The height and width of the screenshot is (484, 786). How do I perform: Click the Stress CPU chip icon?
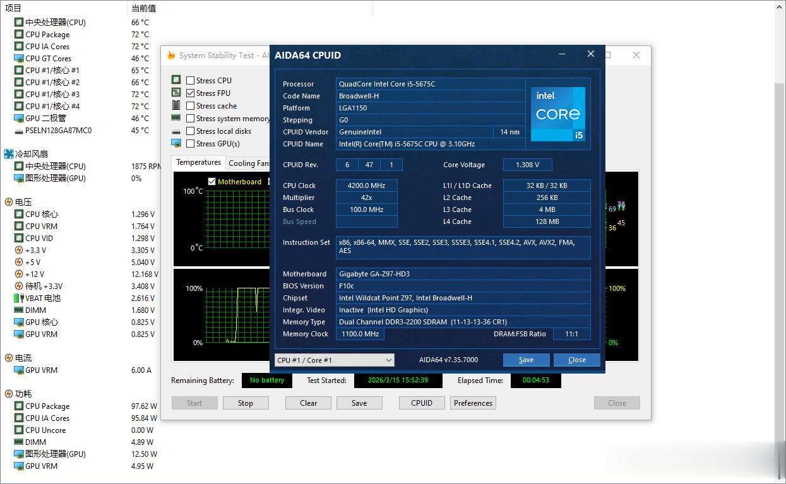(x=176, y=80)
